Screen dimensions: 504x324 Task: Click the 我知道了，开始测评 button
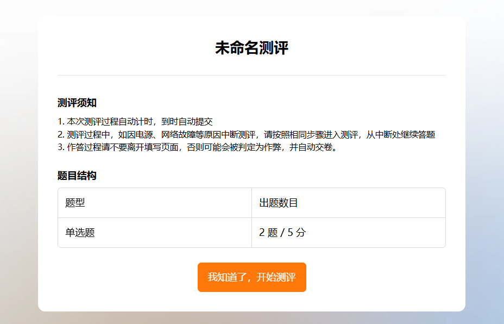click(x=251, y=277)
